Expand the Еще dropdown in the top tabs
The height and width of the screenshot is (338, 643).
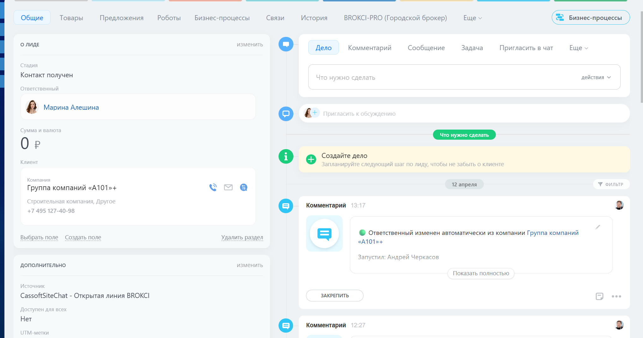pyautogui.click(x=472, y=18)
